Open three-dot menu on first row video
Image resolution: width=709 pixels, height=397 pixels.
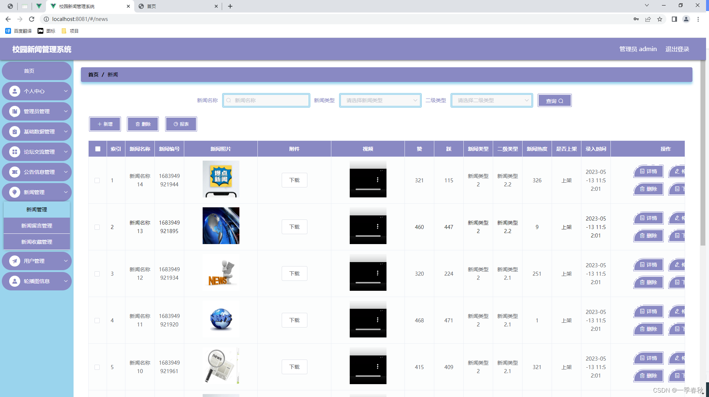(x=377, y=180)
